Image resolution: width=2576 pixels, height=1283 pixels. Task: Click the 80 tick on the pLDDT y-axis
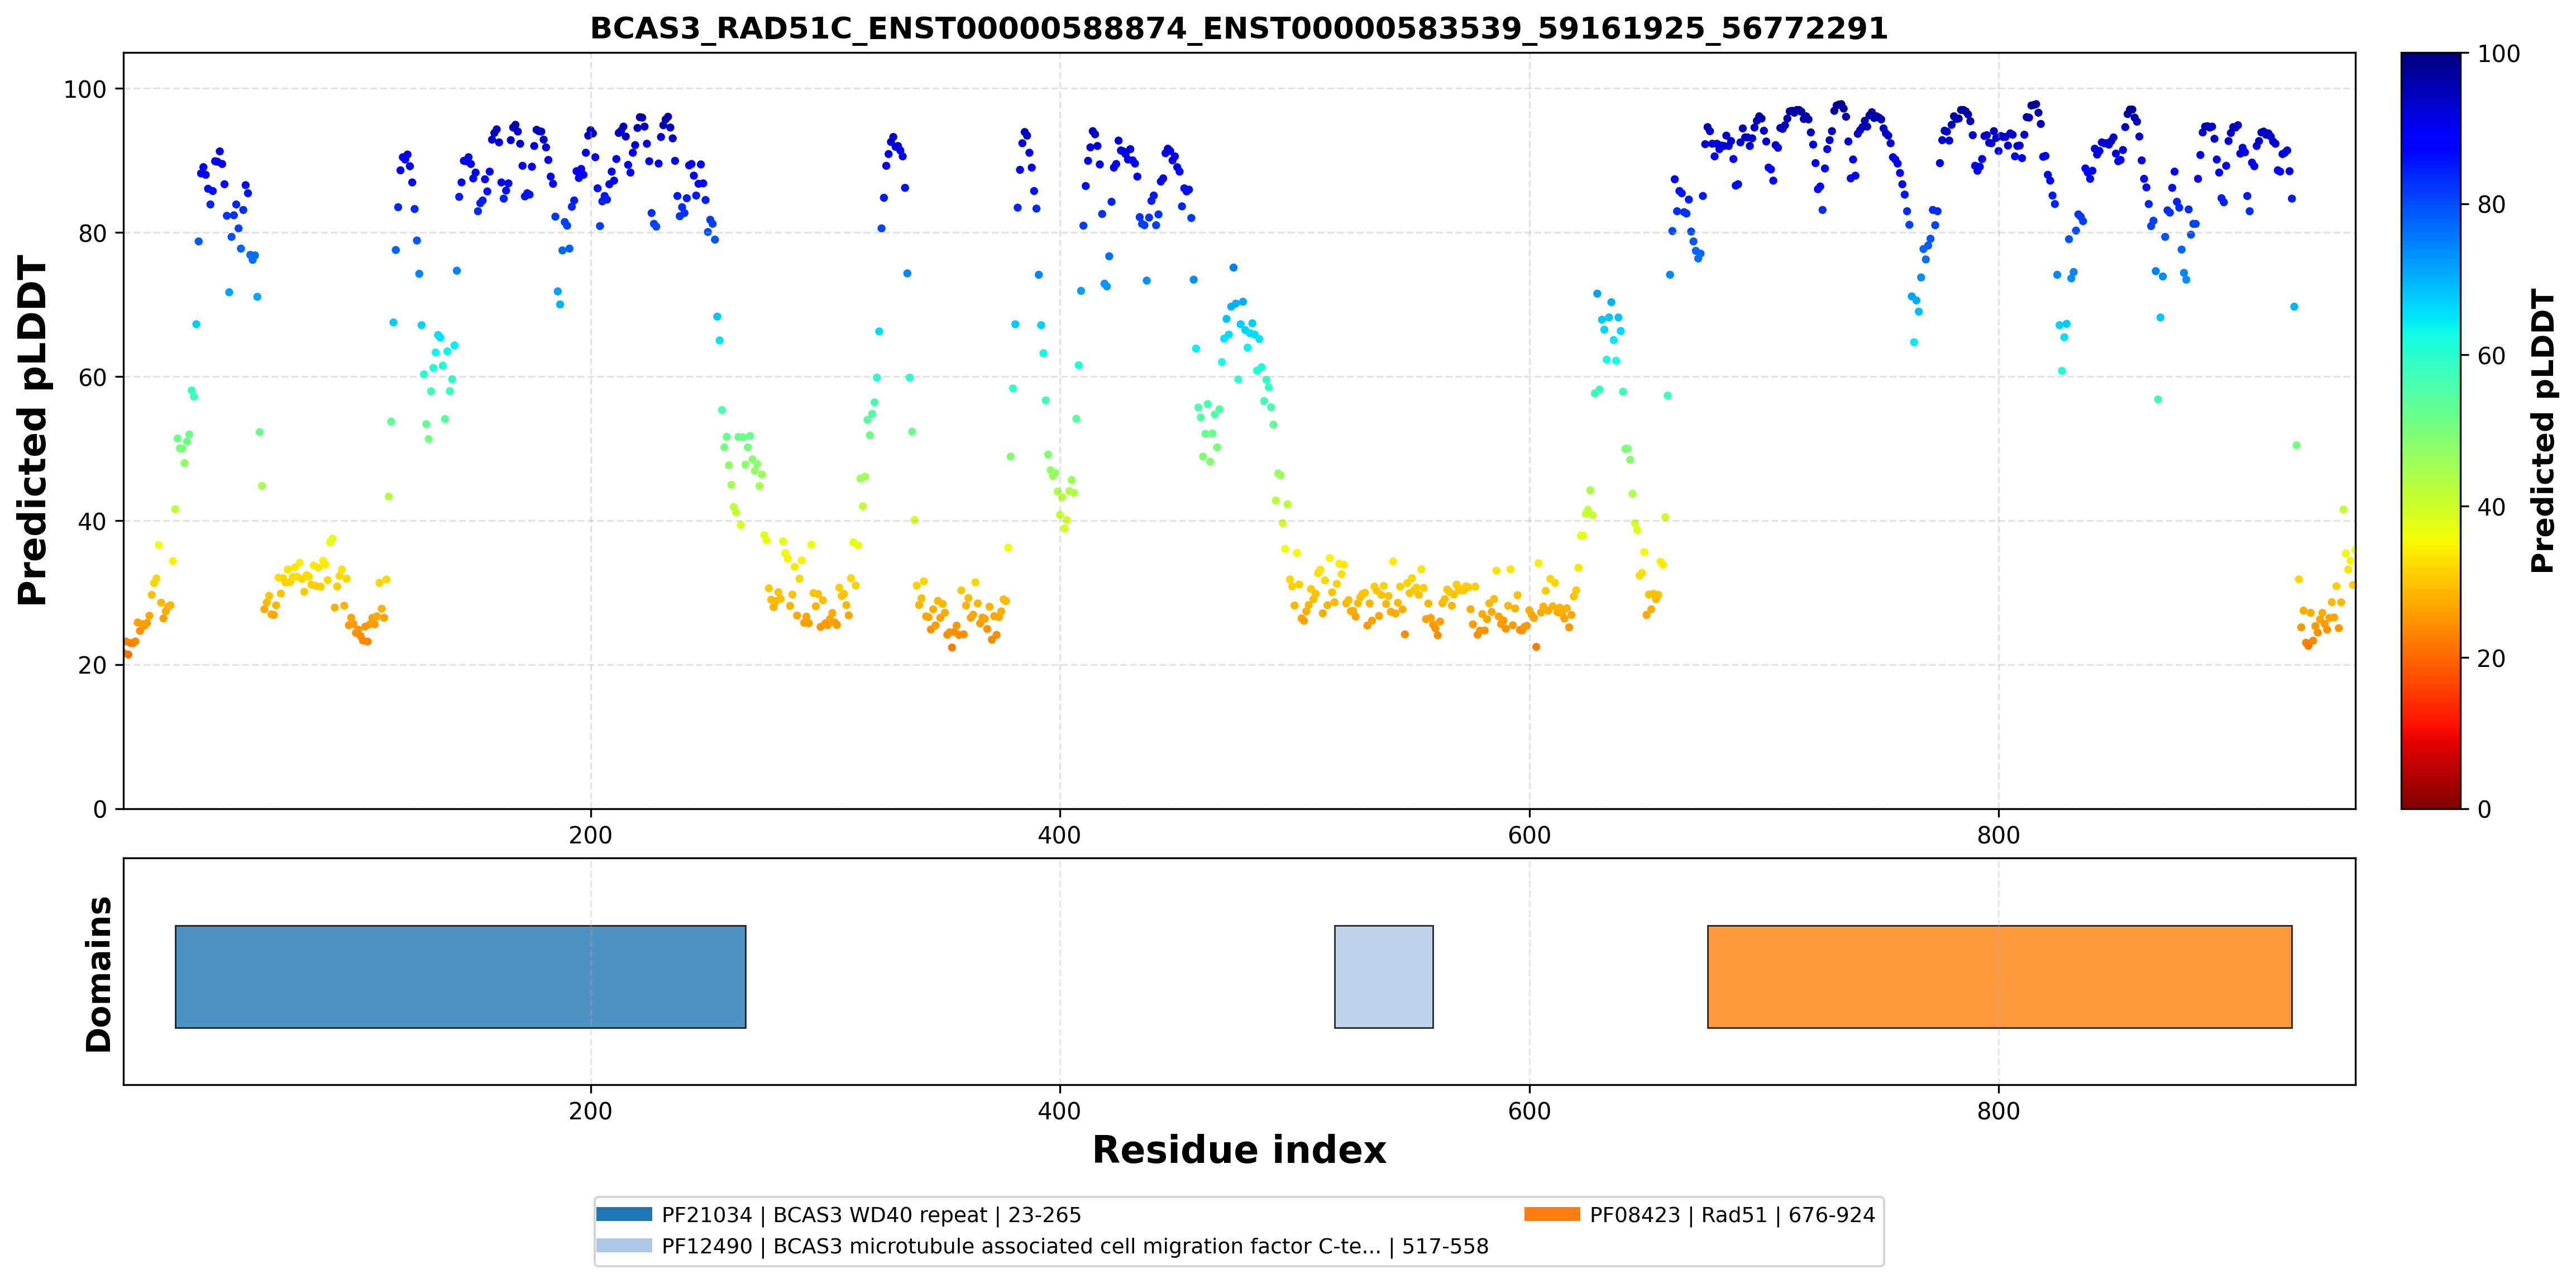point(92,233)
